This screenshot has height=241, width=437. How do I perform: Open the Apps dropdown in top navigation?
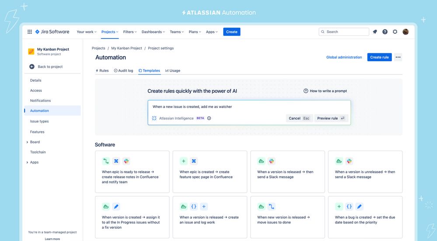point(212,32)
